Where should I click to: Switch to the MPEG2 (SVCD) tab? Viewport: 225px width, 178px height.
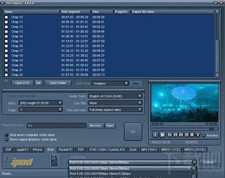pos(195,150)
